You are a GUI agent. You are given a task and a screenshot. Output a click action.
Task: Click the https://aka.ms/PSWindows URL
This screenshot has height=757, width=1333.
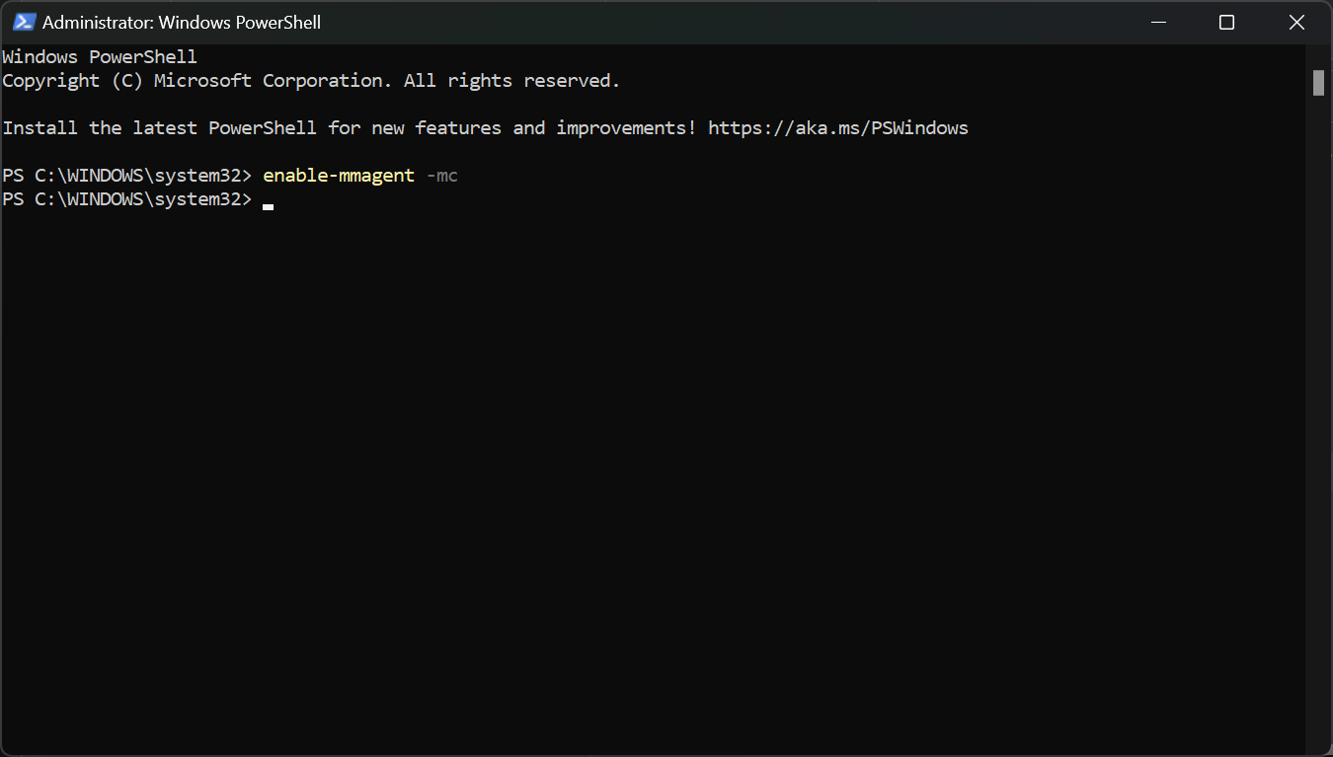tap(837, 128)
